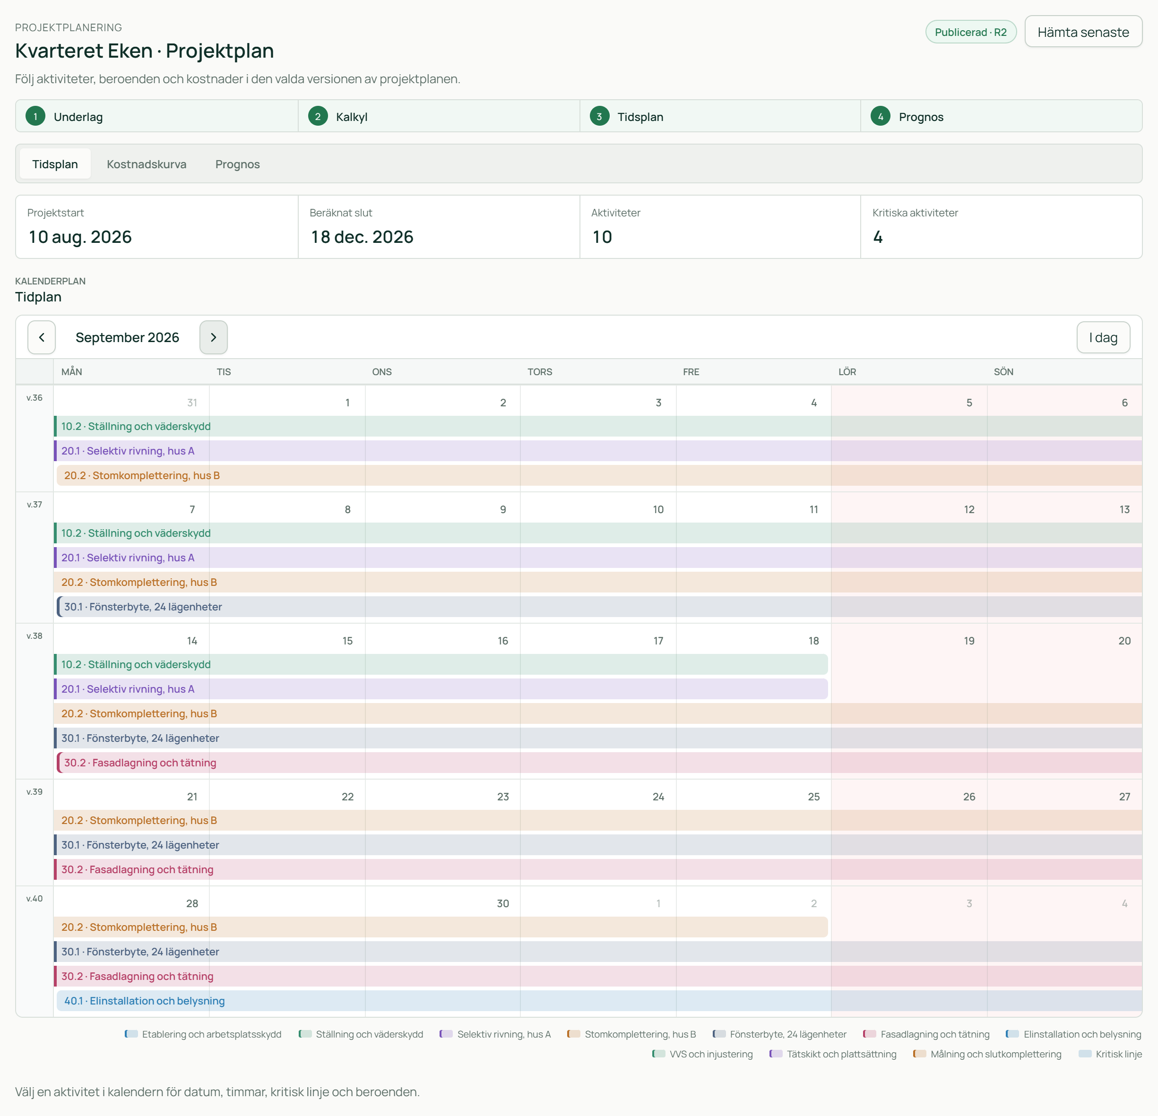The image size is (1158, 1116).
Task: Switch to the Kostnadskurva tab
Action: pyautogui.click(x=147, y=164)
